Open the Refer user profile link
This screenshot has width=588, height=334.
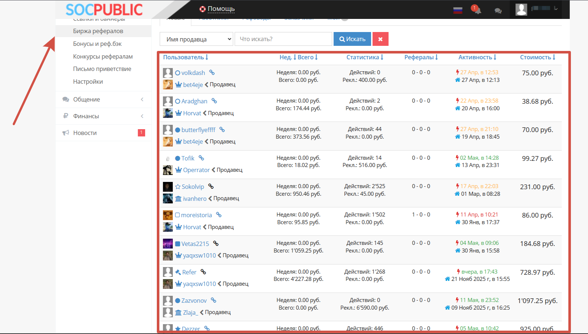[x=189, y=272]
